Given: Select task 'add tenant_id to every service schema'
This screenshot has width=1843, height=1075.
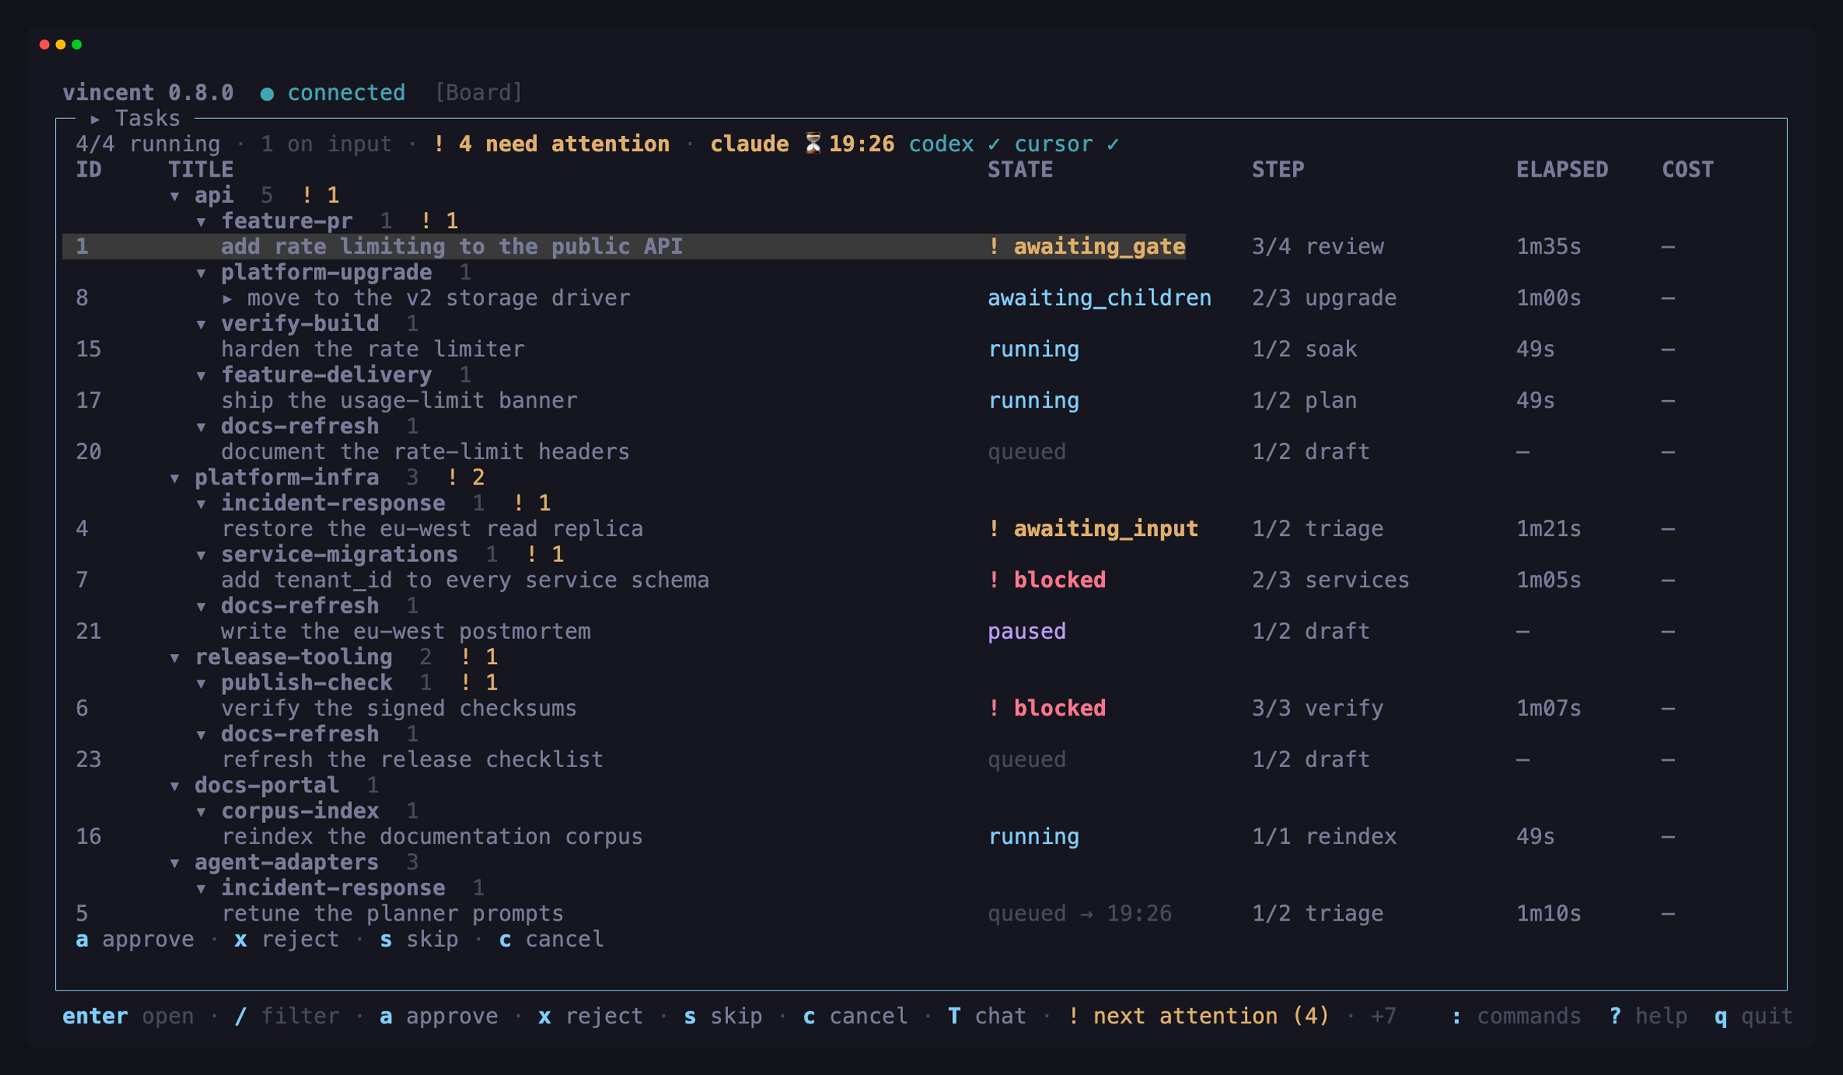Looking at the screenshot, I should (465, 580).
